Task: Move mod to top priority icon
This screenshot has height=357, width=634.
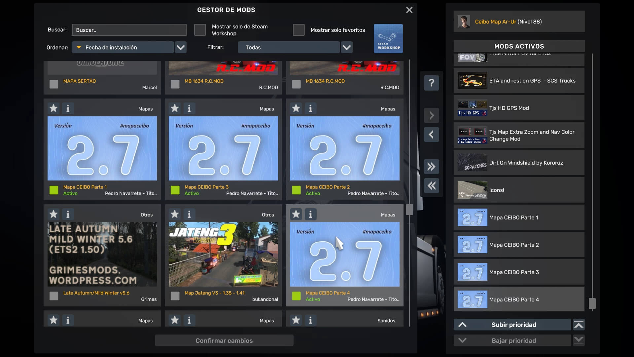Action: coord(579,325)
